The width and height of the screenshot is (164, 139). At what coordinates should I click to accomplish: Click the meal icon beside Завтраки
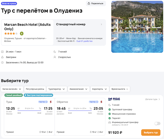point(2,57)
